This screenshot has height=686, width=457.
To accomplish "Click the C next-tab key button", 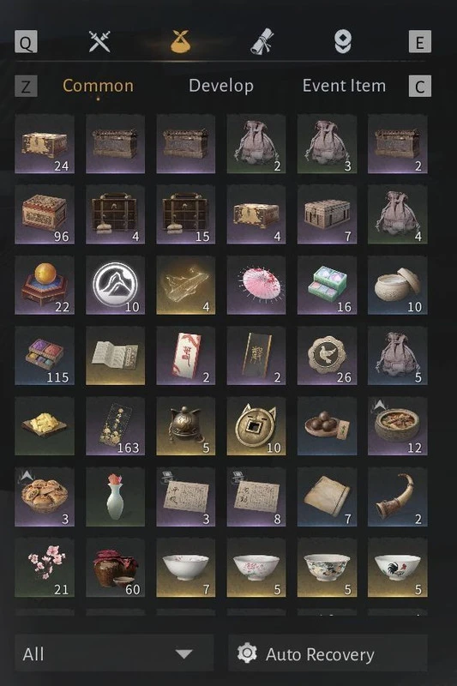I will click(x=420, y=86).
